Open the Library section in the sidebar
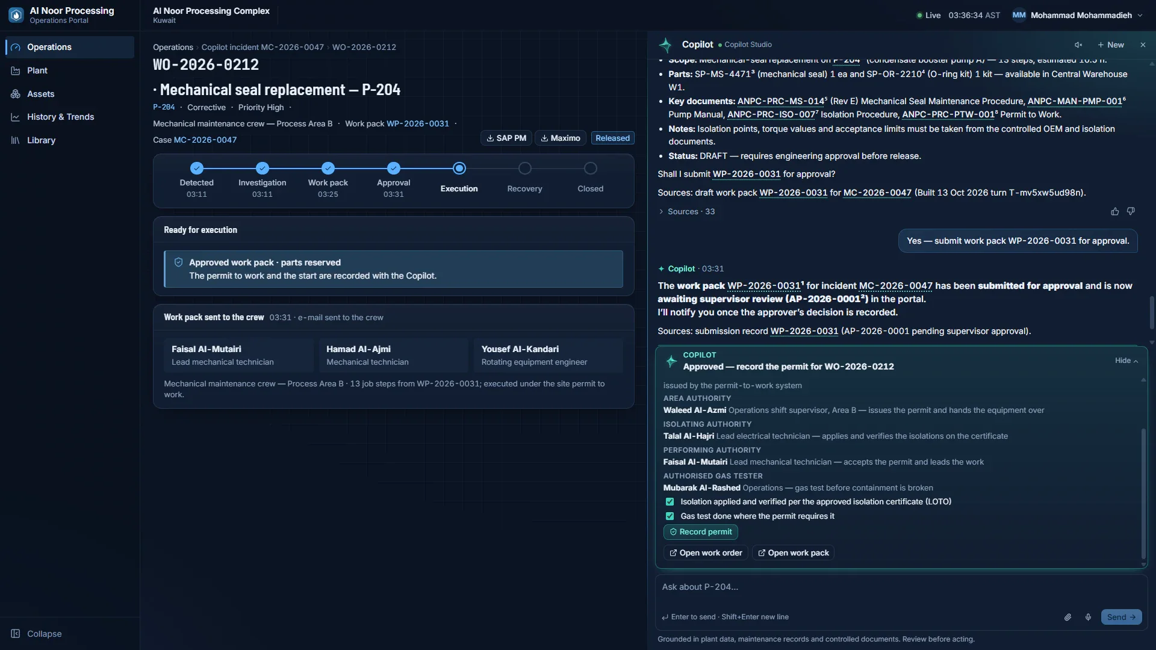Screen dimensions: 1156x650 point(70,140)
